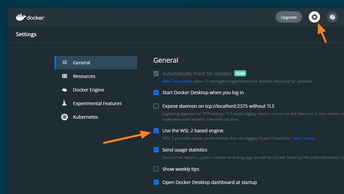
Task: Click the General section heading
Action: pyautogui.click(x=166, y=60)
